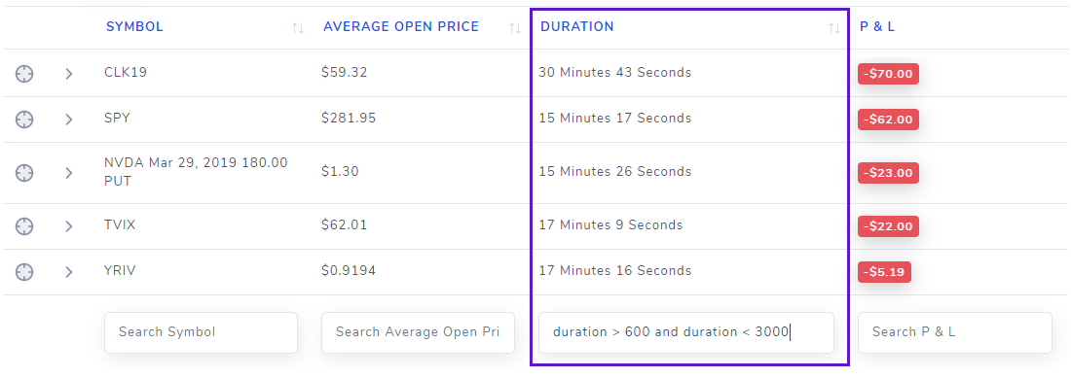Expand the SPY trade details chevron
Viewport: 1071px width, 378px height.
(x=69, y=120)
